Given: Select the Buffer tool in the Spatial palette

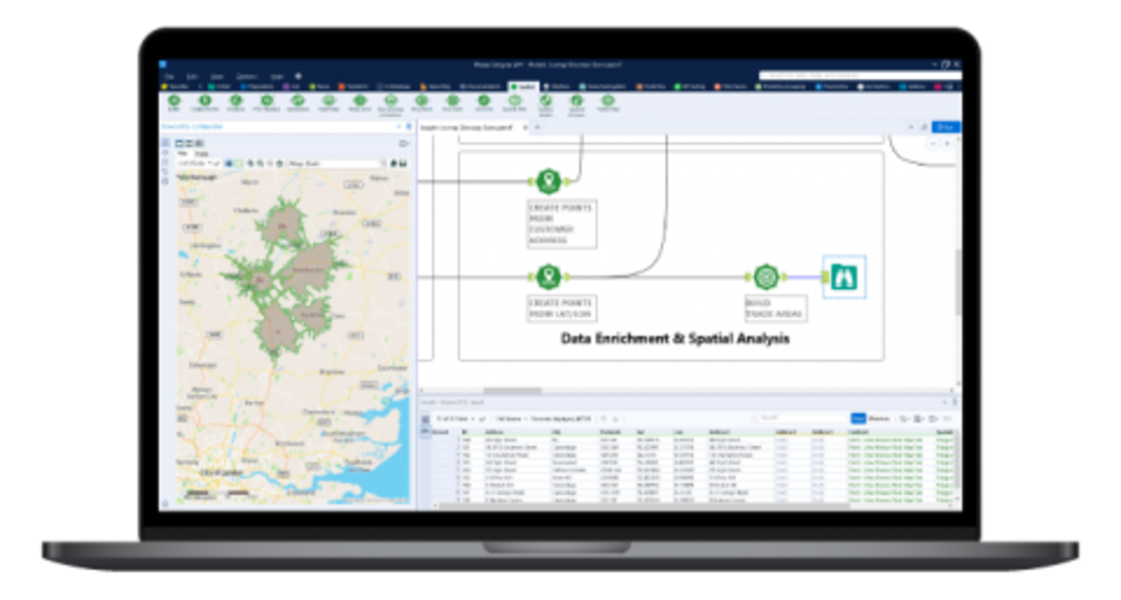Looking at the screenshot, I should point(174,100).
